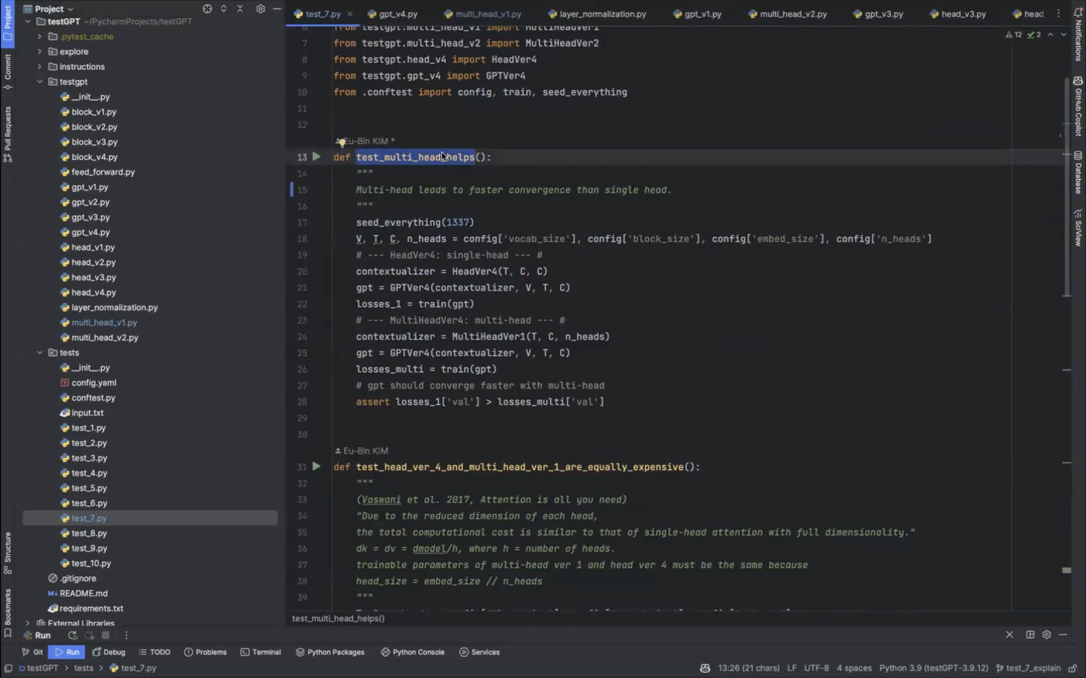Click the stop button in the Run panel
Image resolution: width=1086 pixels, height=678 pixels.
tap(106, 635)
